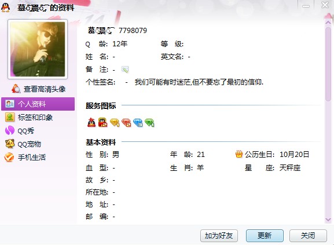334x245 pixels.
Task: Click the birthday crown icon
Action: click(x=239, y=154)
